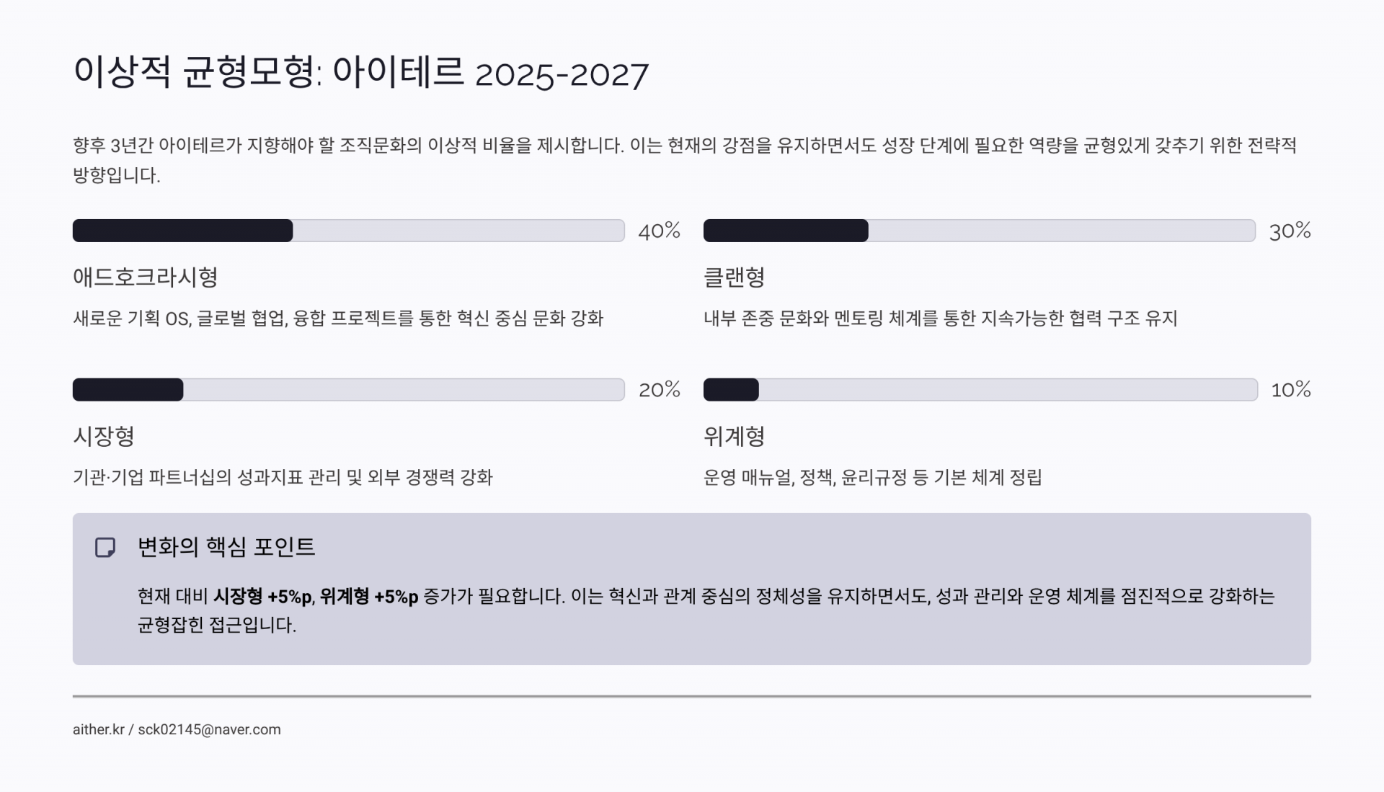Click the sticky note icon in the callout

tap(105, 548)
